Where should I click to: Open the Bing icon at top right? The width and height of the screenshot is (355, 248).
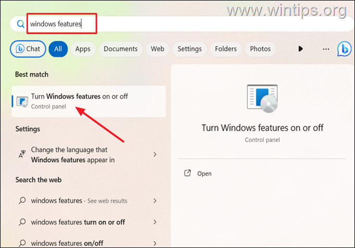[345, 49]
